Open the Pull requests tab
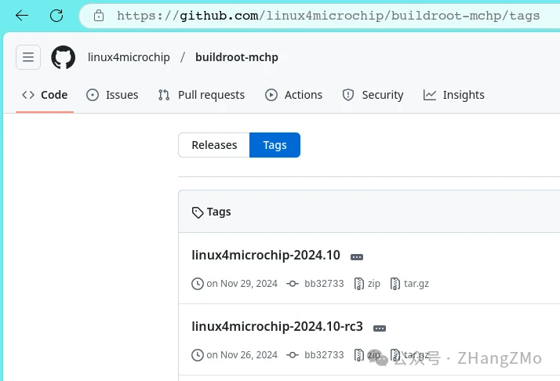The image size is (560, 381). (202, 95)
